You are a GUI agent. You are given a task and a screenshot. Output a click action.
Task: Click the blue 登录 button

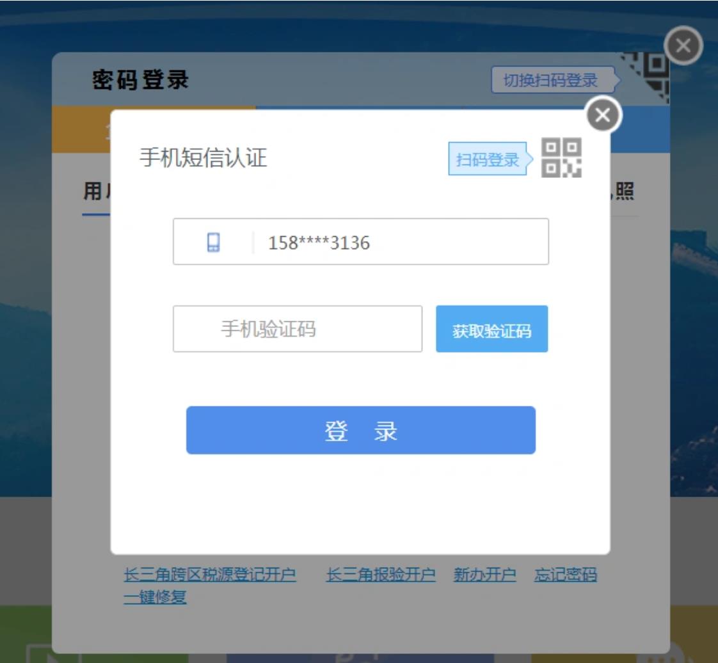tap(361, 430)
